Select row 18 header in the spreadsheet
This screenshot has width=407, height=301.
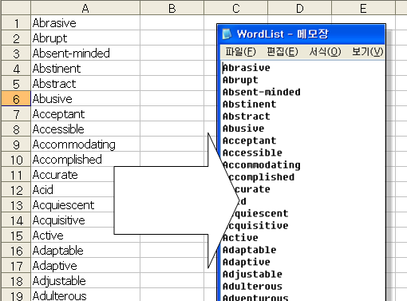pos(16,280)
